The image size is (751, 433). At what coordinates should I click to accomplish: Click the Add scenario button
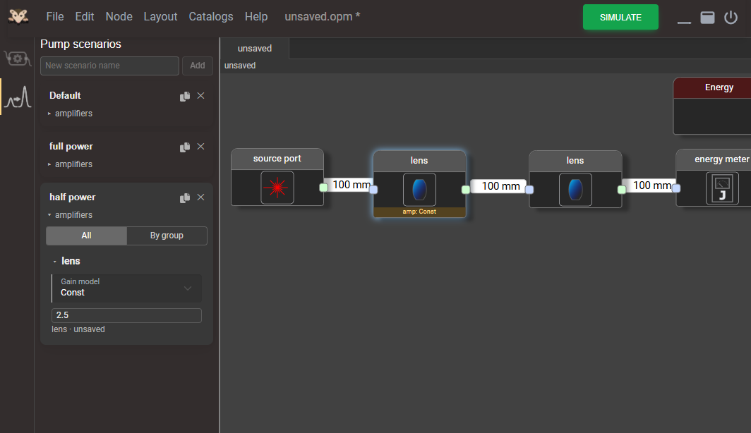pos(198,66)
